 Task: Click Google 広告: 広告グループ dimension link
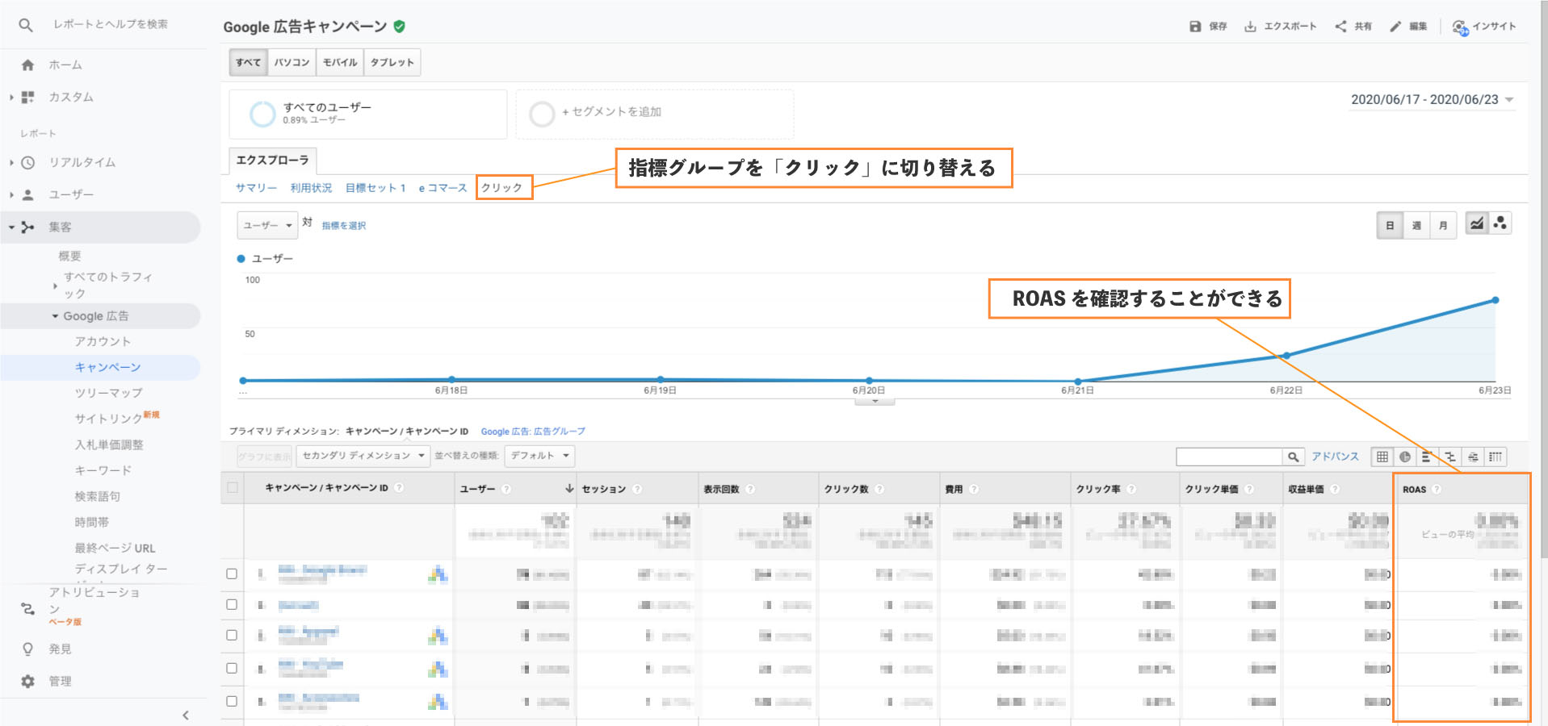[533, 432]
